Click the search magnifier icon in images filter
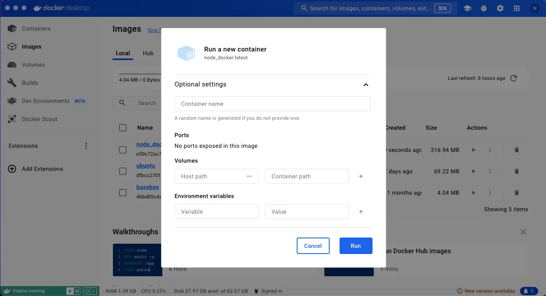Viewport: 546px width, 296px height. point(122,103)
